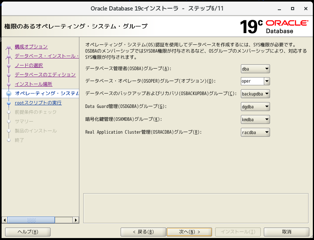314x240 pixels.
Task: Click the Data Guard管理(OSDGDBA) label
Action: tap(126, 106)
